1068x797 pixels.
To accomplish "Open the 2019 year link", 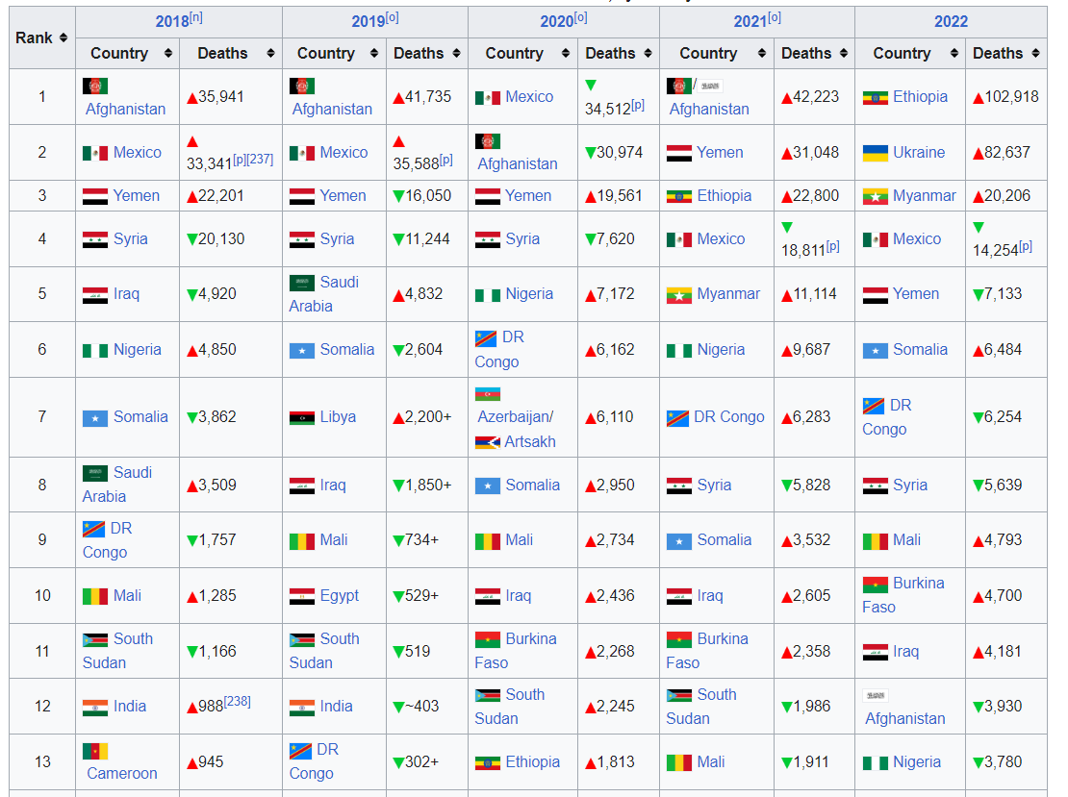I will tap(369, 22).
